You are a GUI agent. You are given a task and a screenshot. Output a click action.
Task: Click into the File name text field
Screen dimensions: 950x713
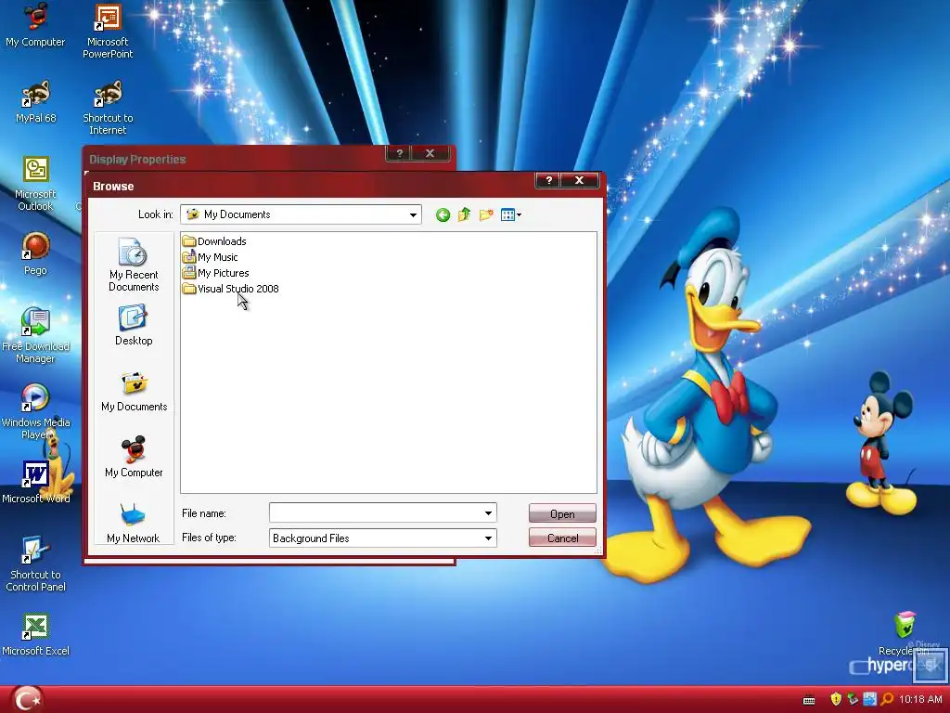(x=375, y=512)
